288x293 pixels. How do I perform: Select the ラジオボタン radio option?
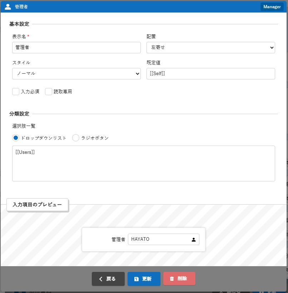(x=76, y=138)
